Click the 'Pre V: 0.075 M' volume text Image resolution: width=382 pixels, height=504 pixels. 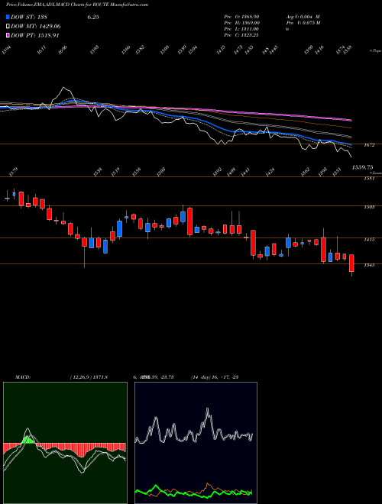(303, 23)
